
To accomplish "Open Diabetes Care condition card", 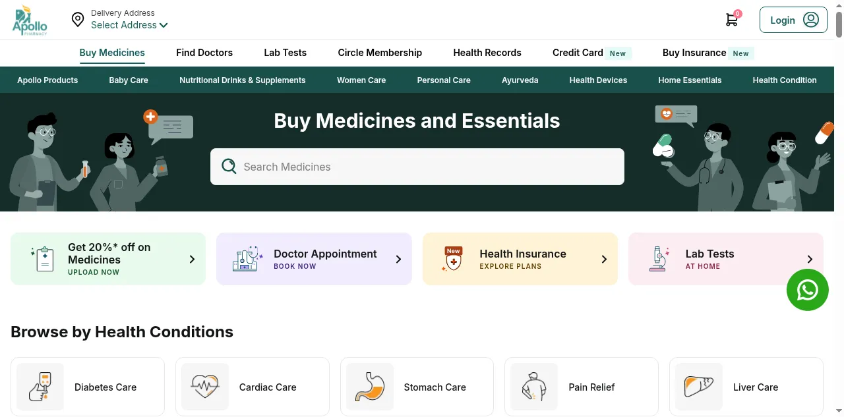I will point(88,387).
